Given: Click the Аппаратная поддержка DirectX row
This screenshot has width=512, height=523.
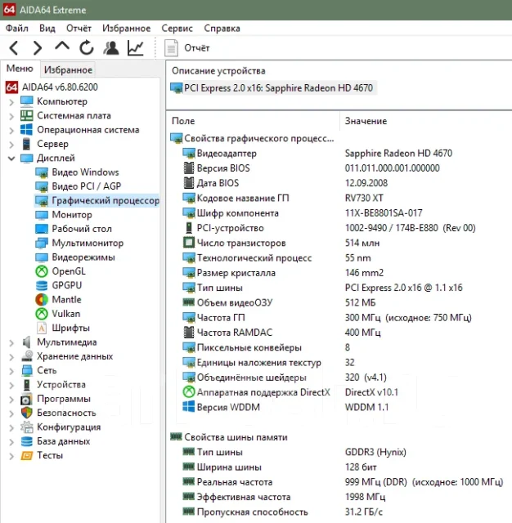Looking at the screenshot, I should [x=339, y=392].
